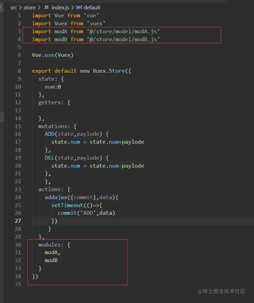Click the 'default' symbol breadcrumb
This screenshot has width=254, height=303.
click(x=92, y=8)
